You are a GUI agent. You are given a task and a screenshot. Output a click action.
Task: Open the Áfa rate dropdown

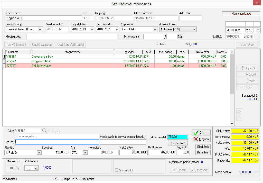click(x=85, y=153)
